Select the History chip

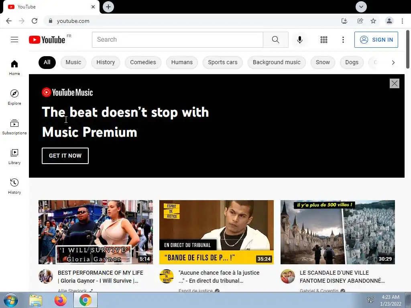[x=106, y=62]
